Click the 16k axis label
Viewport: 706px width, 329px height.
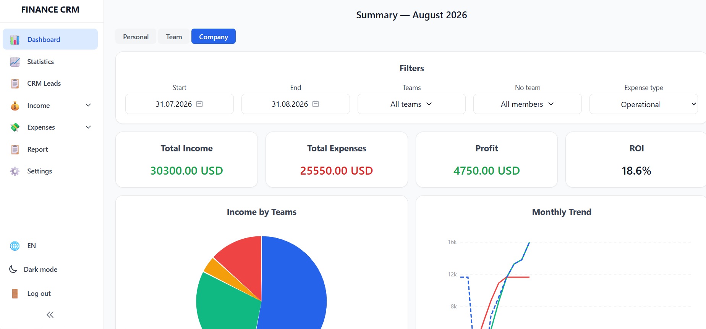(452, 242)
